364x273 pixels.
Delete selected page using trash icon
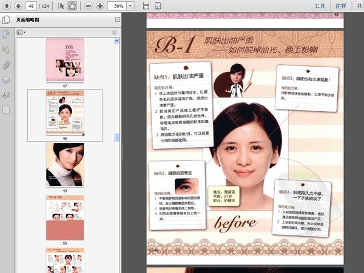coord(114,32)
